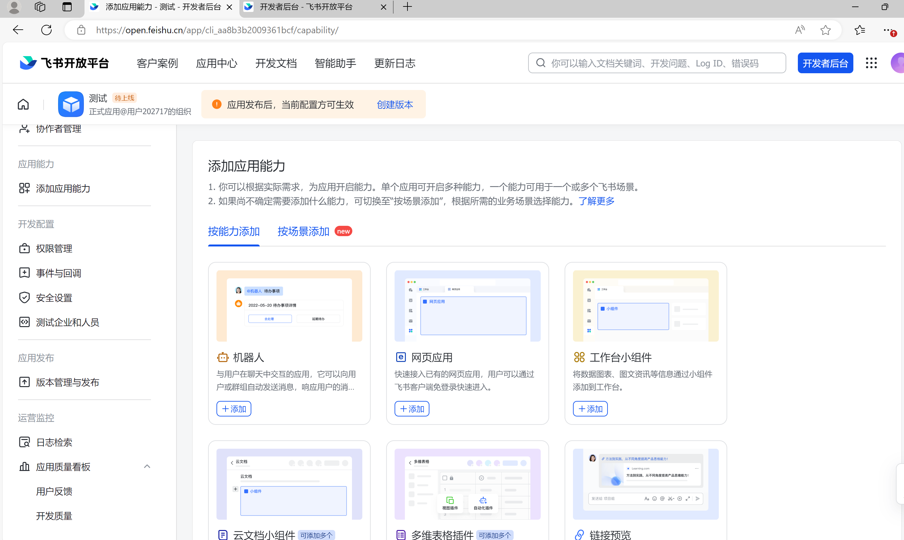
Task: Add the 工作台小组件 capability
Action: tap(590, 409)
